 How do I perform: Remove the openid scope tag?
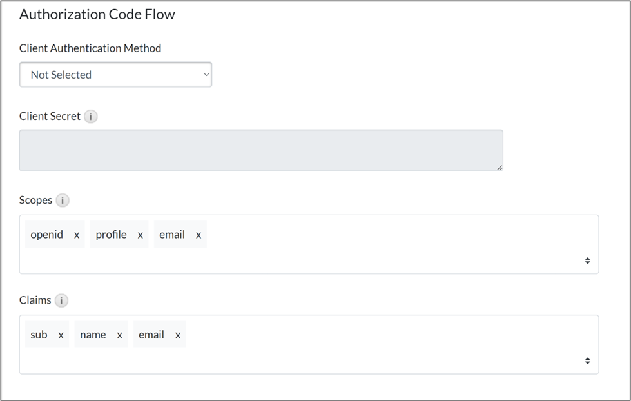pyautogui.click(x=75, y=234)
